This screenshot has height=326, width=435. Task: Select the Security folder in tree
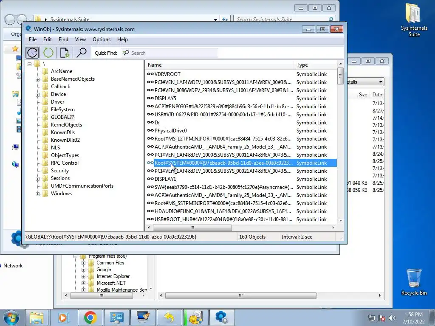(x=59, y=171)
